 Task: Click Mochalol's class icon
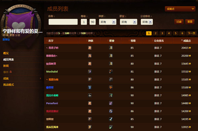[x=111, y=72]
